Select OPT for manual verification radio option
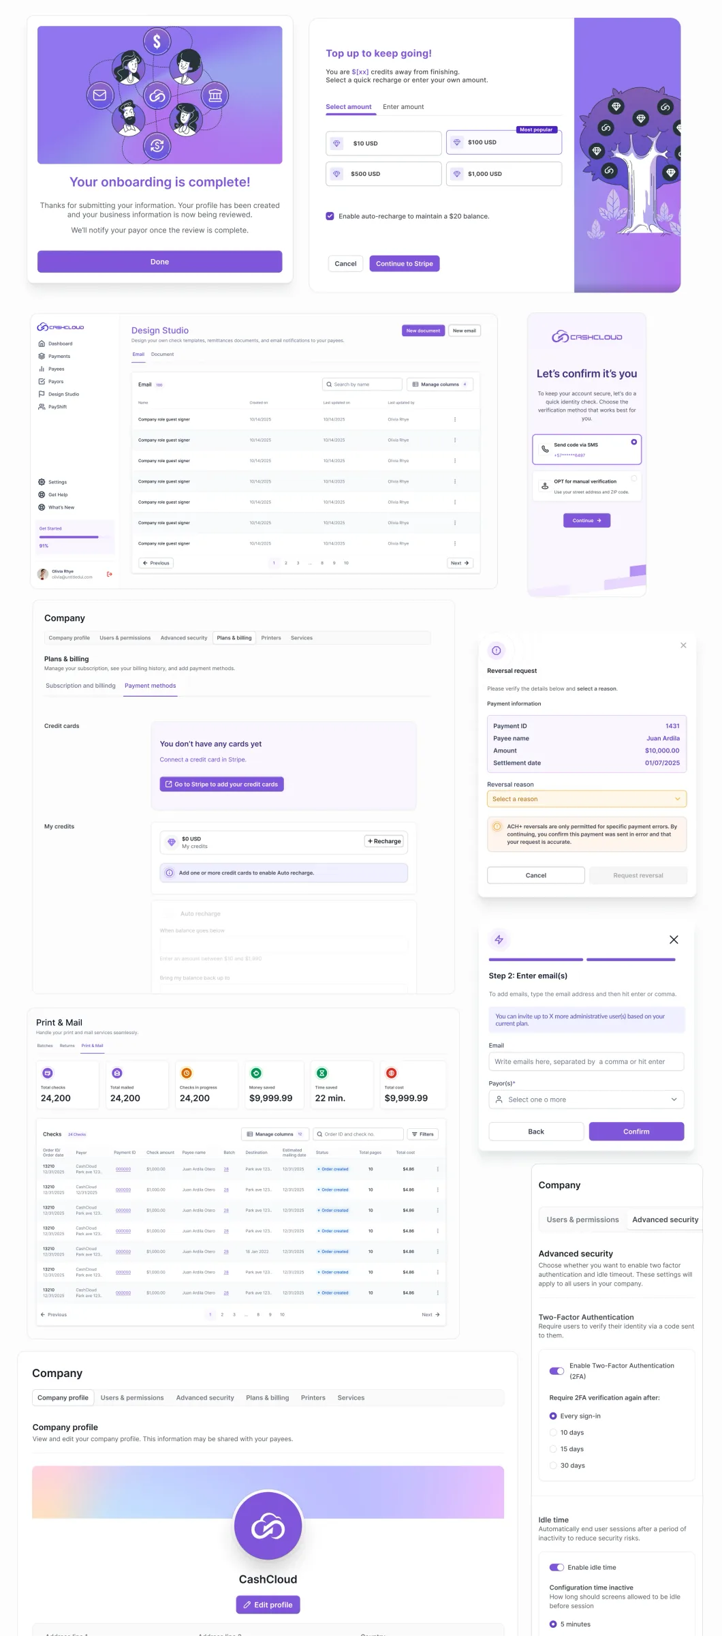The height and width of the screenshot is (1636, 722). (634, 479)
